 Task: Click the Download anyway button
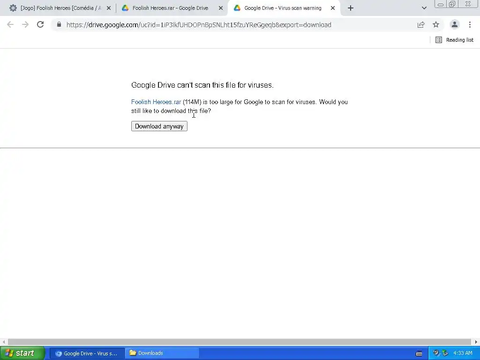coord(159,126)
